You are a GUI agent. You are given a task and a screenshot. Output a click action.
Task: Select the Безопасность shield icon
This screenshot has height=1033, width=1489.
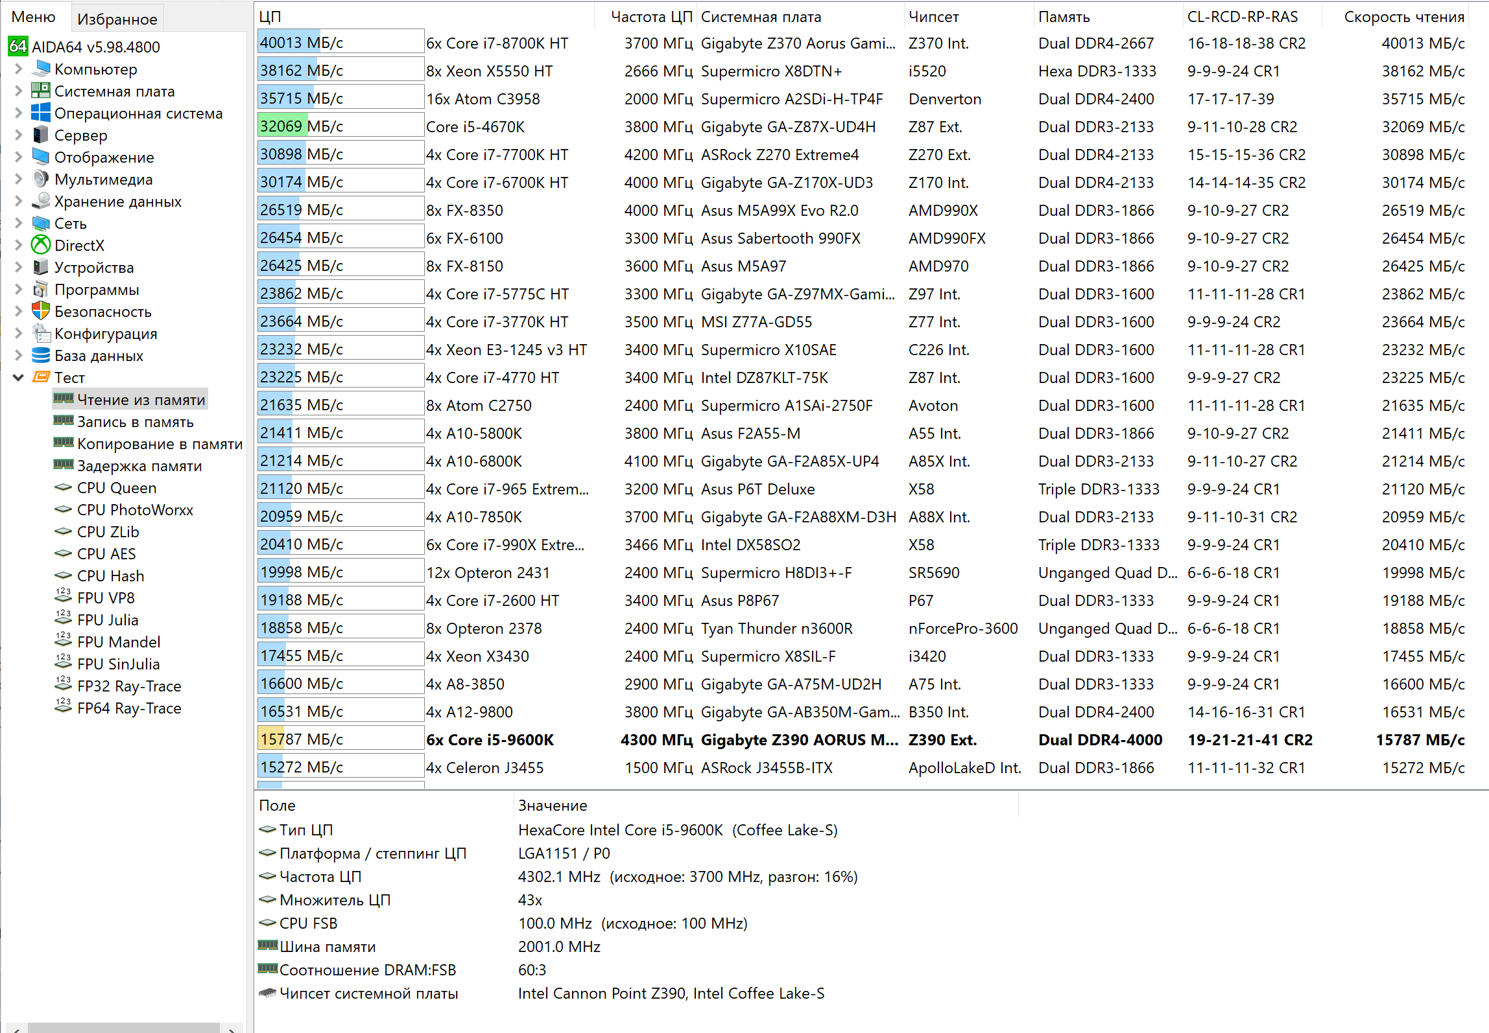coord(41,311)
